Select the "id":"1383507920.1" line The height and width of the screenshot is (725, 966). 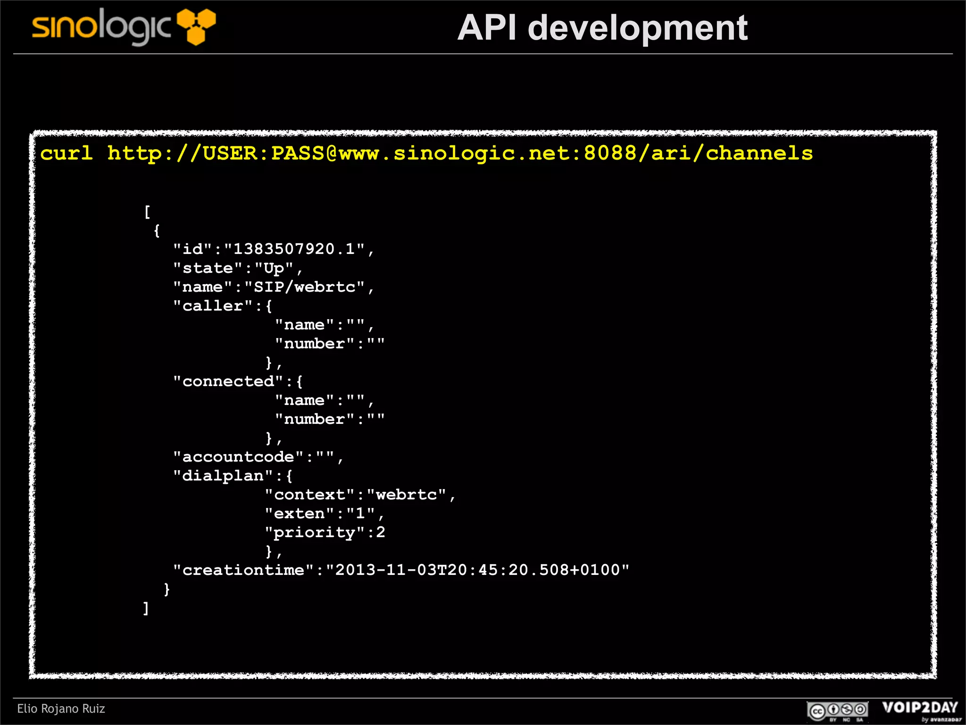[274, 249]
